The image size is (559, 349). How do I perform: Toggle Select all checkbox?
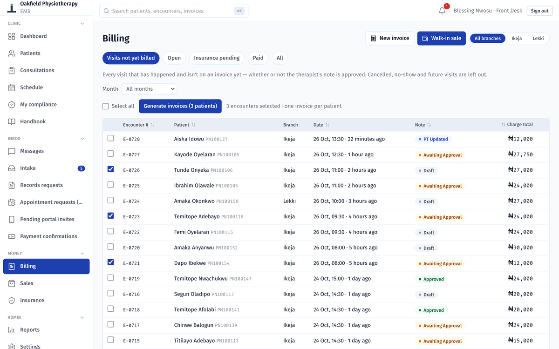pyautogui.click(x=106, y=106)
